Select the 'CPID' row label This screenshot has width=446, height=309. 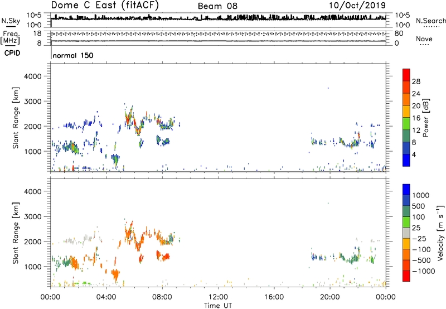click(12, 53)
